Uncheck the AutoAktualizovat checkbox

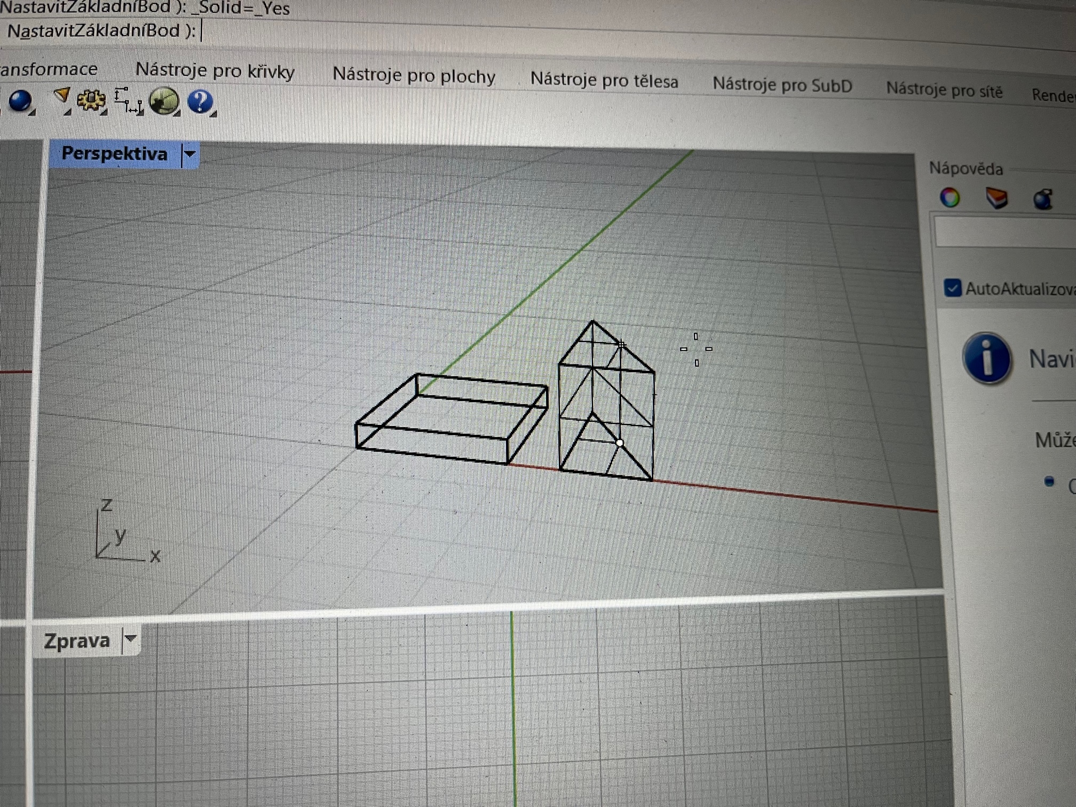(952, 288)
